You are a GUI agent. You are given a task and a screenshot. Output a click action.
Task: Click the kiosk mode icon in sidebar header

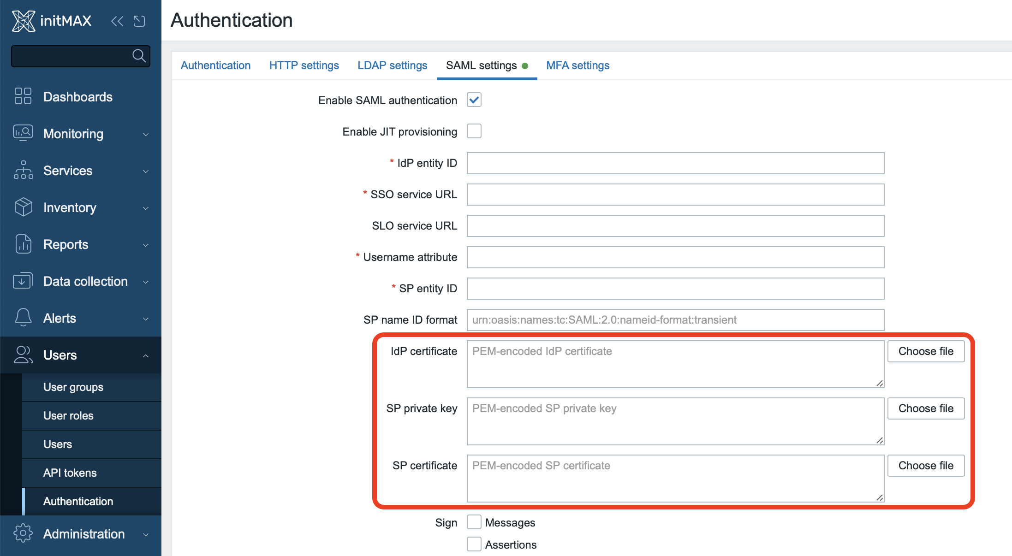(139, 21)
